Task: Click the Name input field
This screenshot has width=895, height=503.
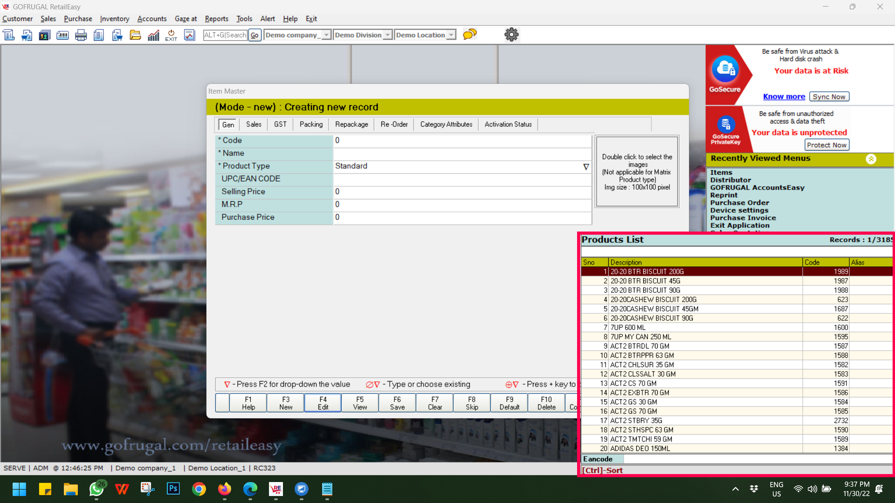Action: (462, 153)
